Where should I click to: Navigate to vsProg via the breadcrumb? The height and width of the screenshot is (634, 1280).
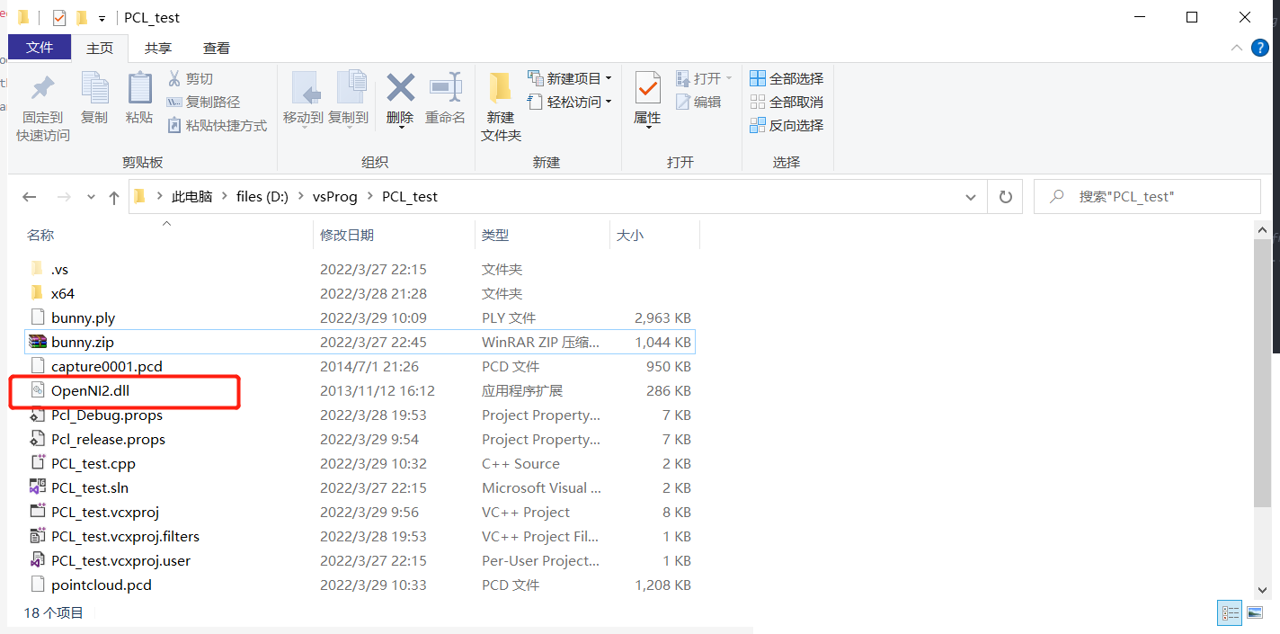click(x=334, y=195)
